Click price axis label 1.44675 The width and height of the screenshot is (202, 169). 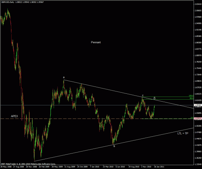point(198,139)
